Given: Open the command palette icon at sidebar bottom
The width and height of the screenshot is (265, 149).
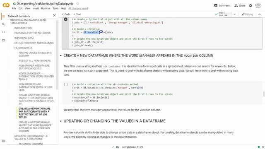Looking at the screenshot, I should 3,141.
